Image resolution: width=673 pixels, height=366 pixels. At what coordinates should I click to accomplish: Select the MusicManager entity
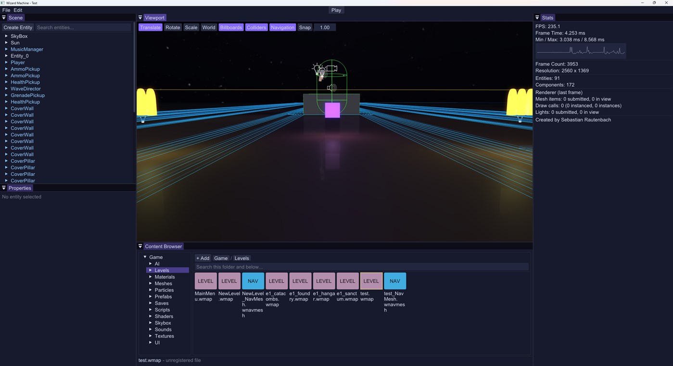point(27,50)
